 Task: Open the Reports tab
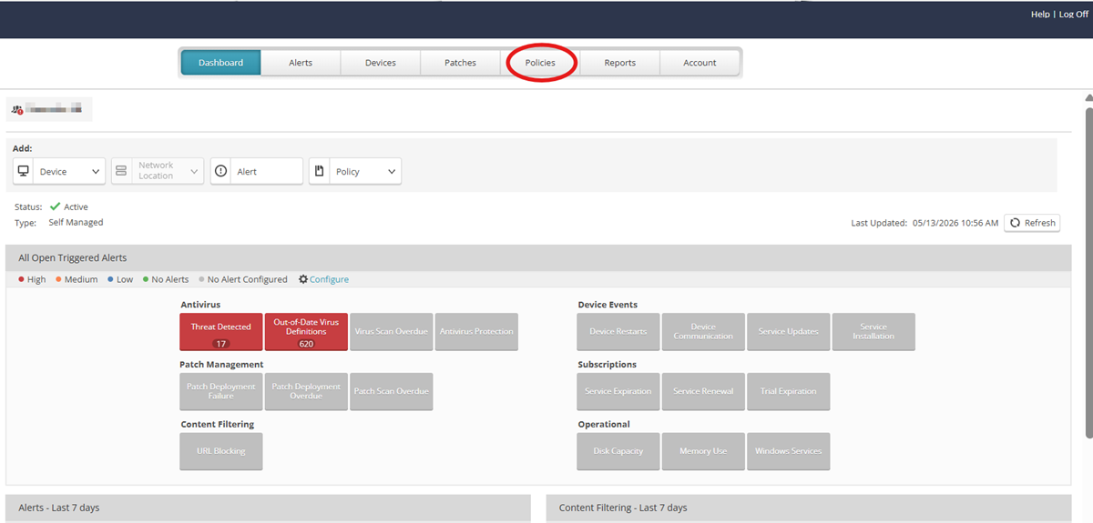click(619, 63)
